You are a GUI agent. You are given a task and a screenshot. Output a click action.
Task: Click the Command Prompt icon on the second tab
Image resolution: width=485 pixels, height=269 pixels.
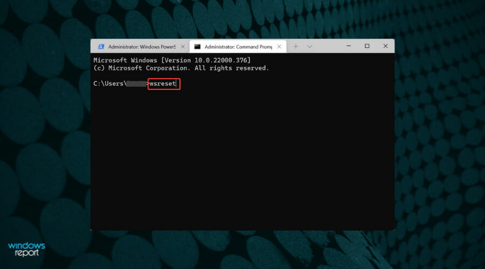click(197, 47)
